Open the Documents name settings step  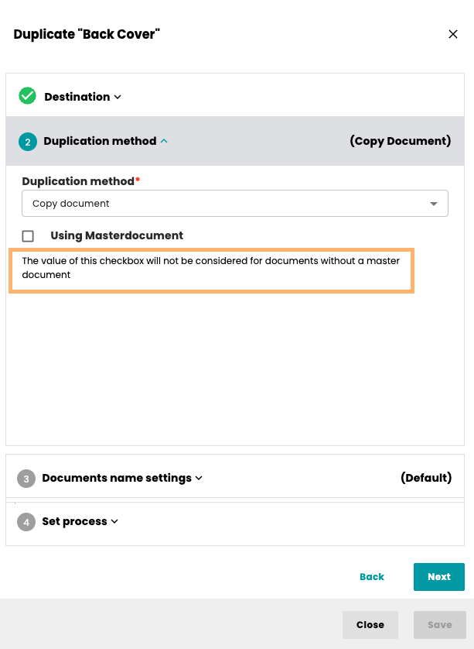(117, 478)
